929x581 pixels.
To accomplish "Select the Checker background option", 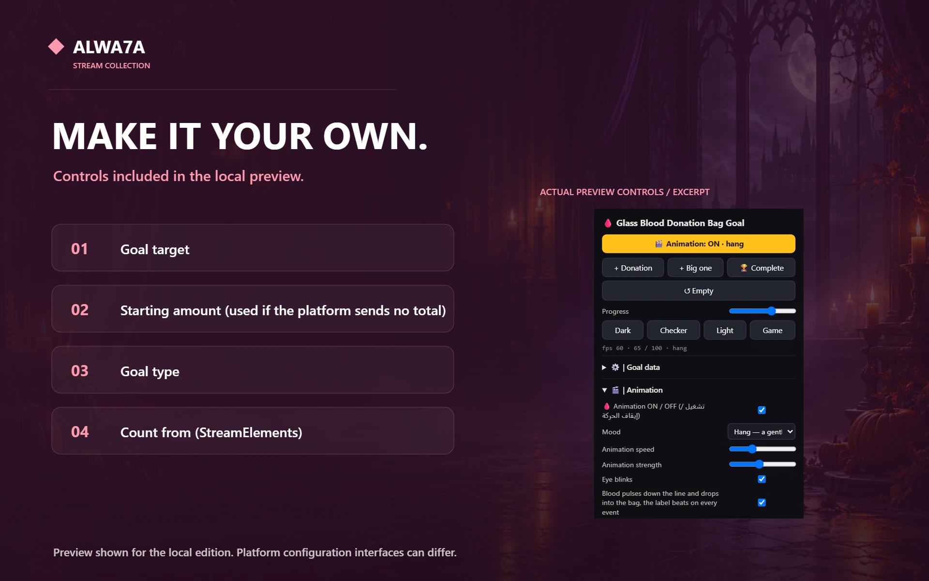I will (673, 331).
